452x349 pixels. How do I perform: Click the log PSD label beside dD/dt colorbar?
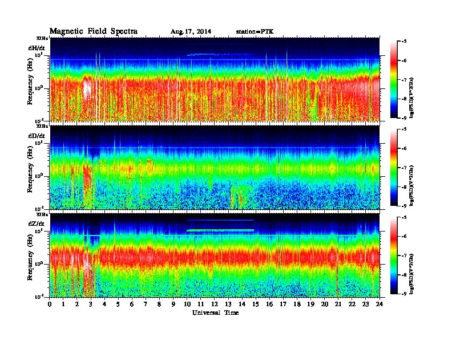(x=411, y=185)
